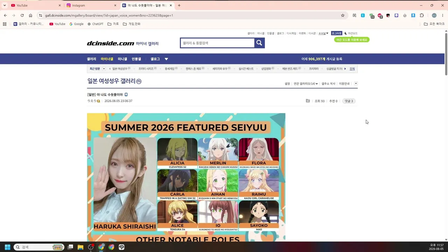This screenshot has height=252, width=448.
Task: Open the 모든 북마크 folder
Action: [434, 24]
